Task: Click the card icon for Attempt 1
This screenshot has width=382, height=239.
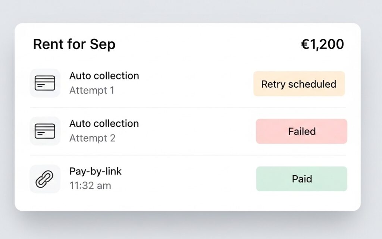Action: click(45, 83)
